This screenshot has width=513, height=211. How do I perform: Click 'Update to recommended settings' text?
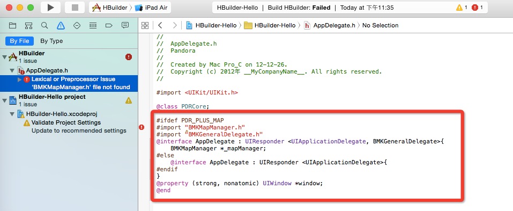79,130
